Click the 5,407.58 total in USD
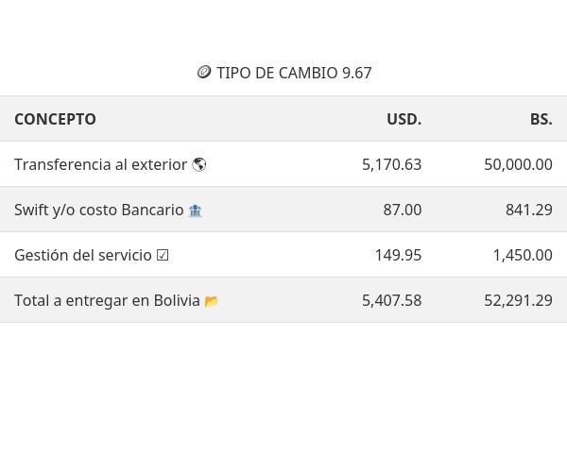The height and width of the screenshot is (472, 567). [391, 300]
